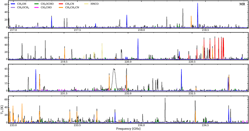Screen dimensions: 249x131
Task: Click the Frequency [GHz] axis label
Action: (128, 129)
